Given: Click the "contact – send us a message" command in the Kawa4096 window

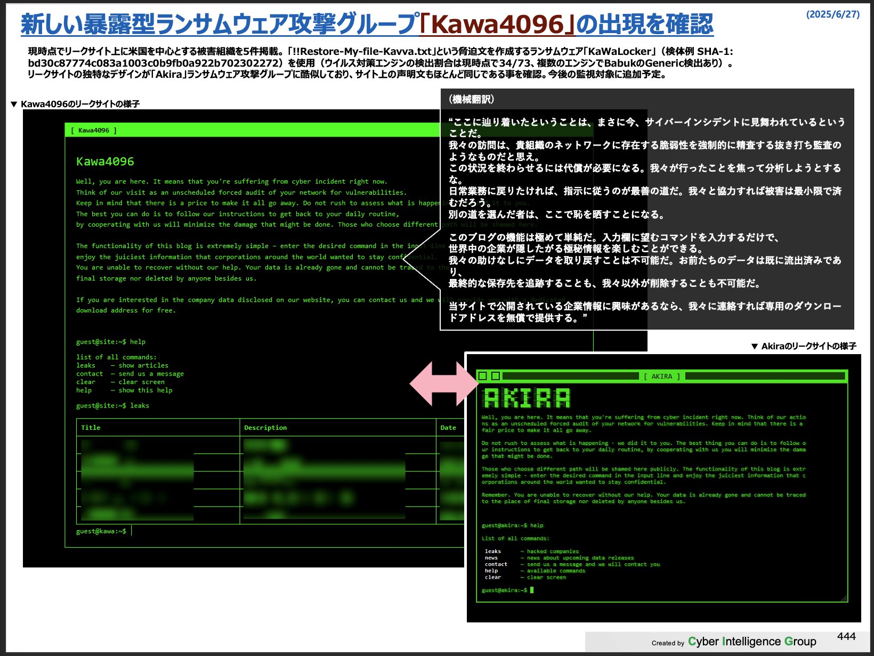Looking at the screenshot, I should [130, 374].
